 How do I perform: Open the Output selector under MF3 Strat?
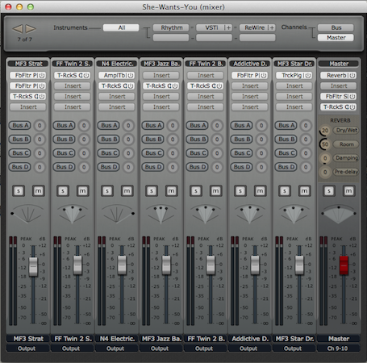pos(28,348)
